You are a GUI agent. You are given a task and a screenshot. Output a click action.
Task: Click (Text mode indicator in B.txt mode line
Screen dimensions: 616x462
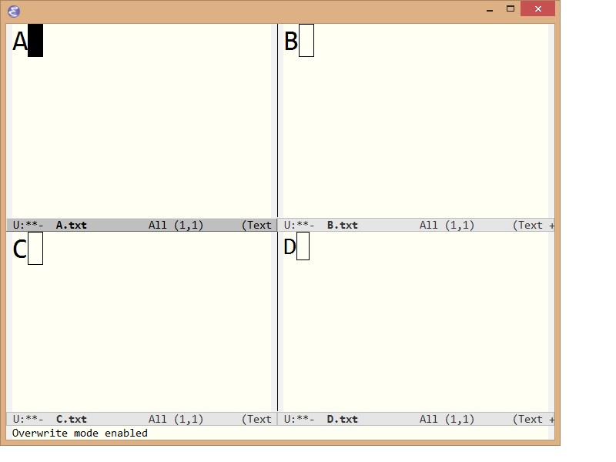(527, 225)
